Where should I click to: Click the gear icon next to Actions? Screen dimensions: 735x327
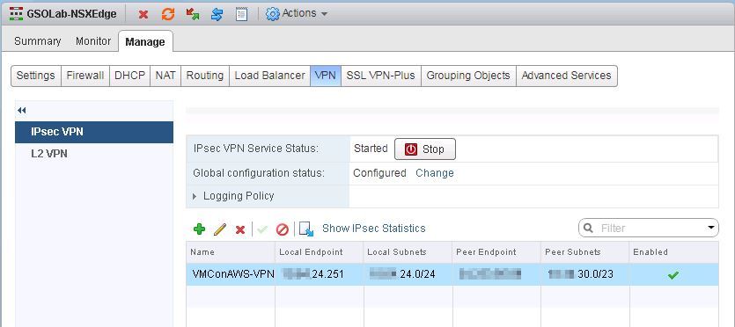[272, 14]
